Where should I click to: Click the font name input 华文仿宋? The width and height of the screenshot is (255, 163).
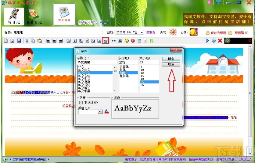(97, 62)
